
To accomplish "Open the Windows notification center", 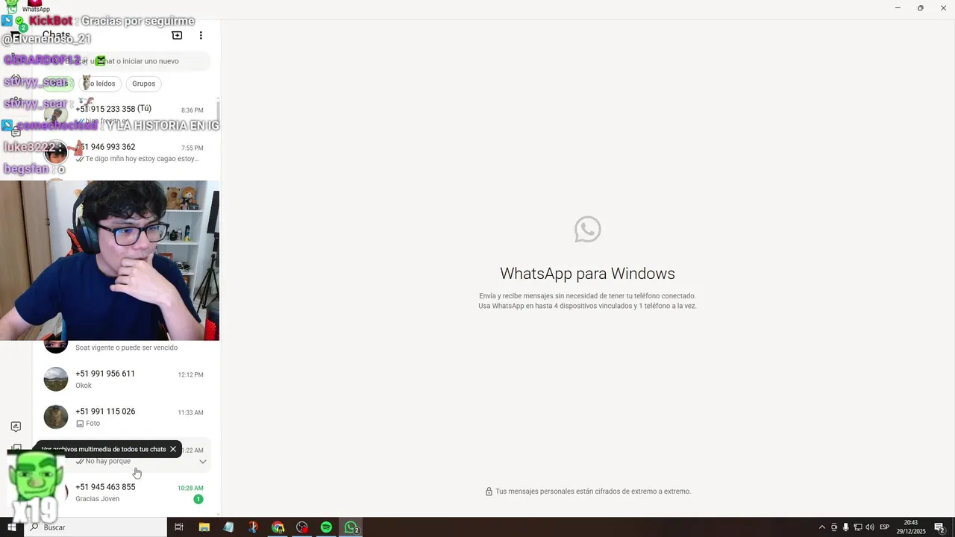I will point(940,527).
